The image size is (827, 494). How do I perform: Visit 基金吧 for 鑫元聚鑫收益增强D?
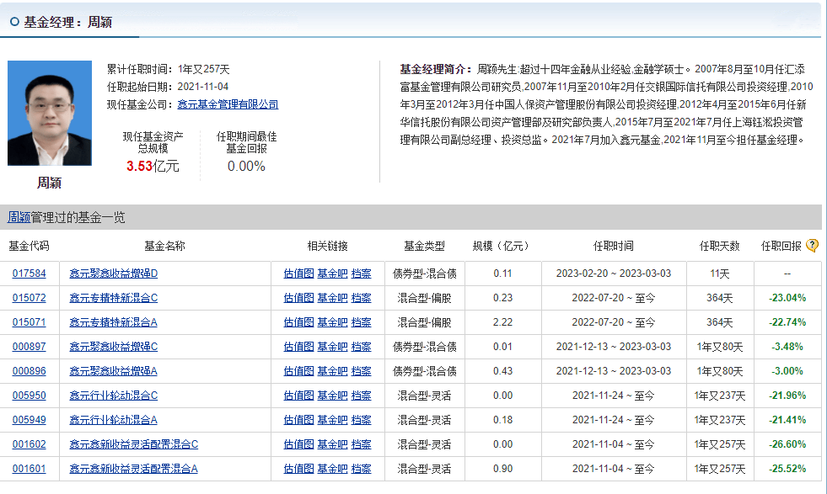[332, 274]
